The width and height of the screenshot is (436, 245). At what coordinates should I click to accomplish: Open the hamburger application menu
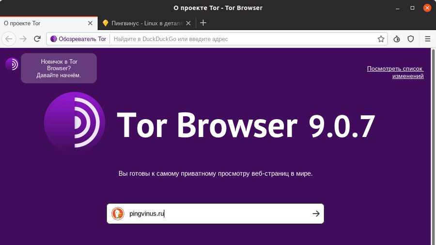(428, 39)
